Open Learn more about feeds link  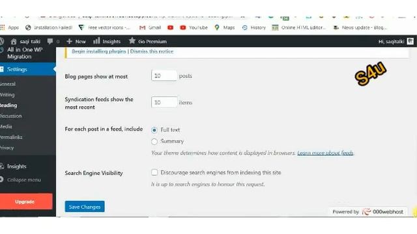(x=325, y=153)
